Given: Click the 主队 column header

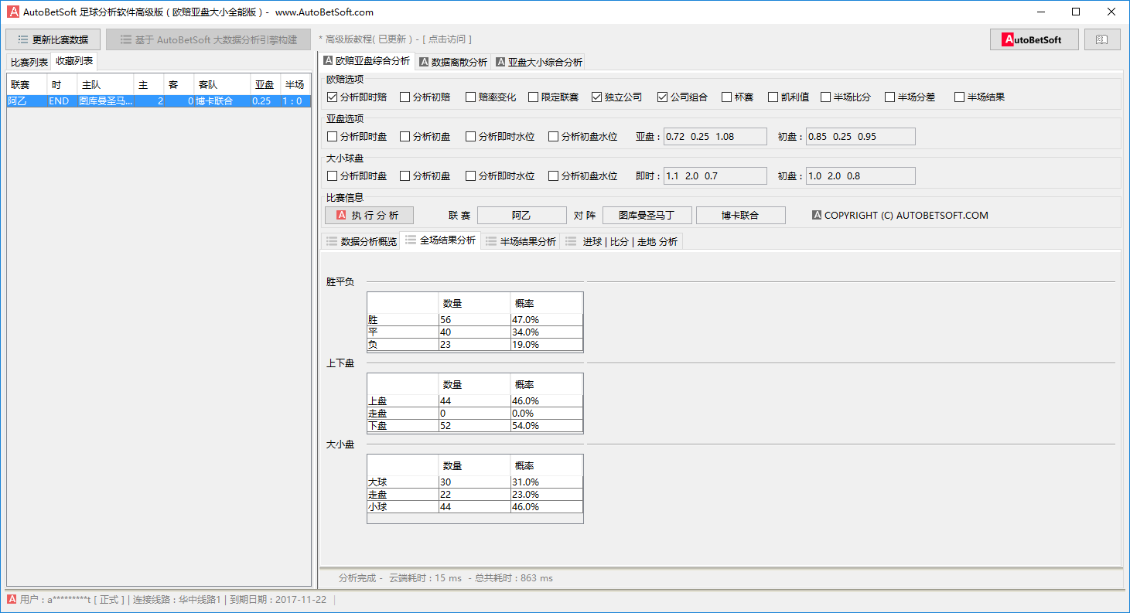Looking at the screenshot, I should [x=105, y=84].
